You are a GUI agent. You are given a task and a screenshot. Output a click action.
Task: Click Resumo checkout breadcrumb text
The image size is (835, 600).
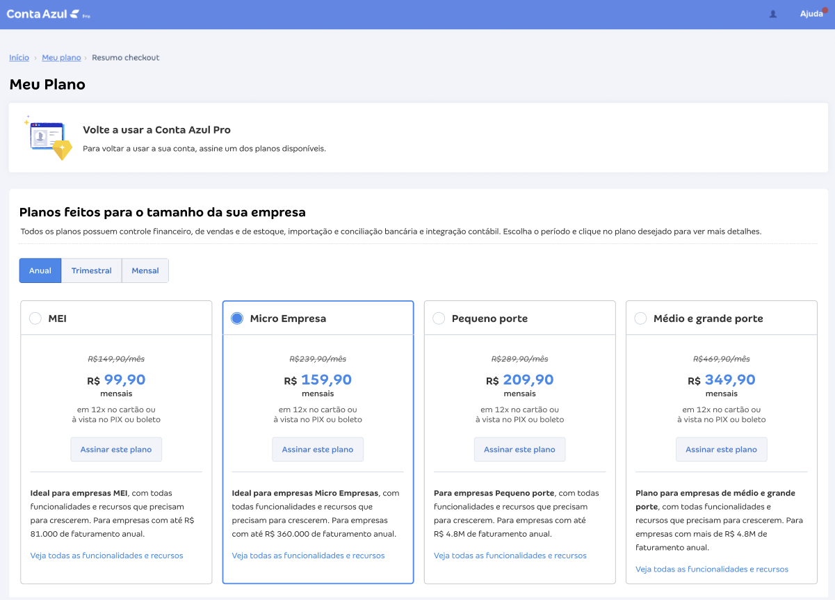tap(126, 58)
